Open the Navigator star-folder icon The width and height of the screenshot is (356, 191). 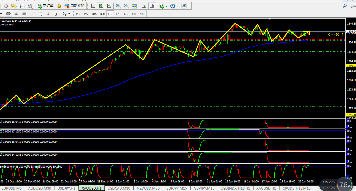coord(14,6)
